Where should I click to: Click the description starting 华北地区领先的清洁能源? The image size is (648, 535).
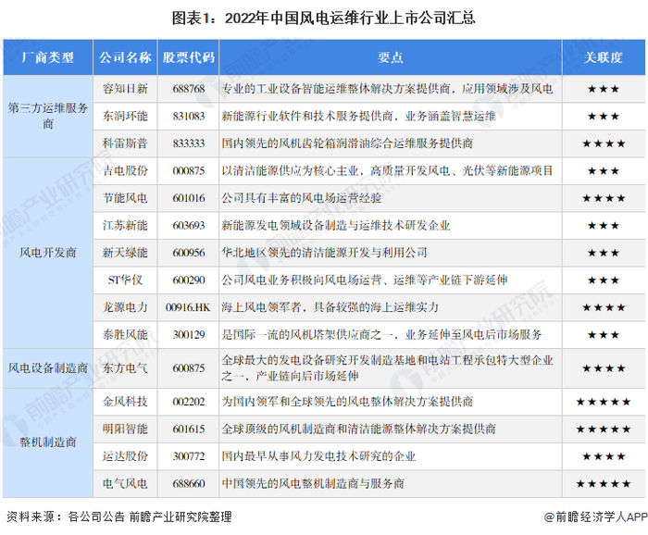tap(324, 253)
